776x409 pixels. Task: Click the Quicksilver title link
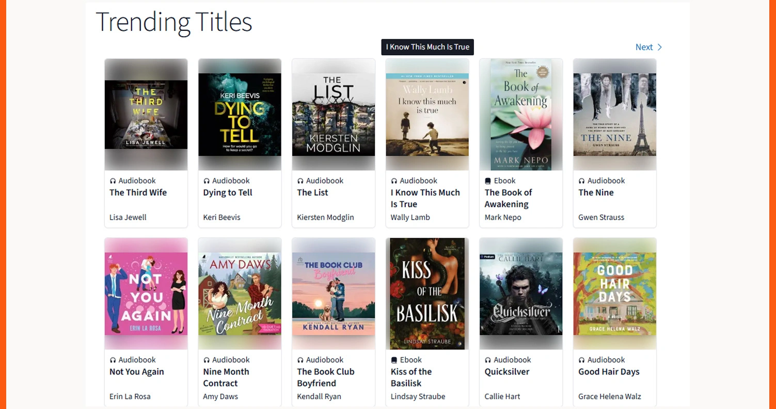click(x=507, y=372)
